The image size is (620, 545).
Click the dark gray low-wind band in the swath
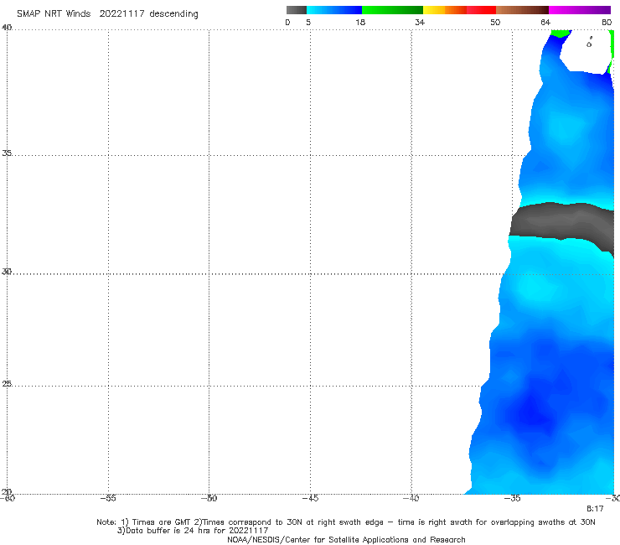tap(561, 221)
